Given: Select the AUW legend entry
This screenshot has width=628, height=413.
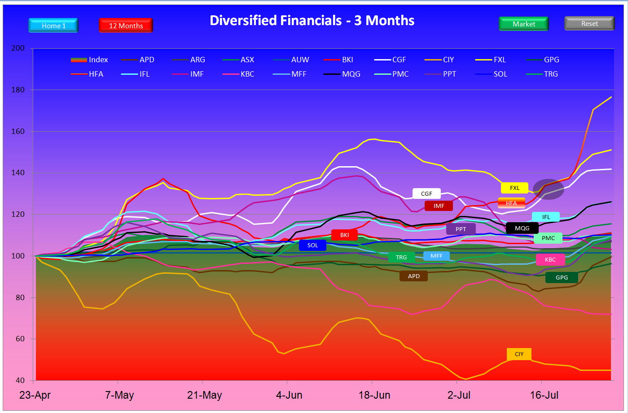Looking at the screenshot, I should 291,60.
